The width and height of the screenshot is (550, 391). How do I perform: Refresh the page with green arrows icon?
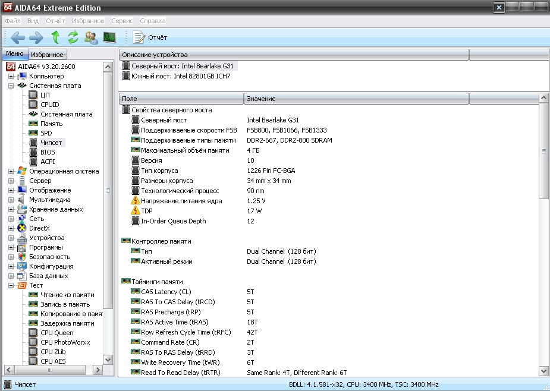point(73,37)
